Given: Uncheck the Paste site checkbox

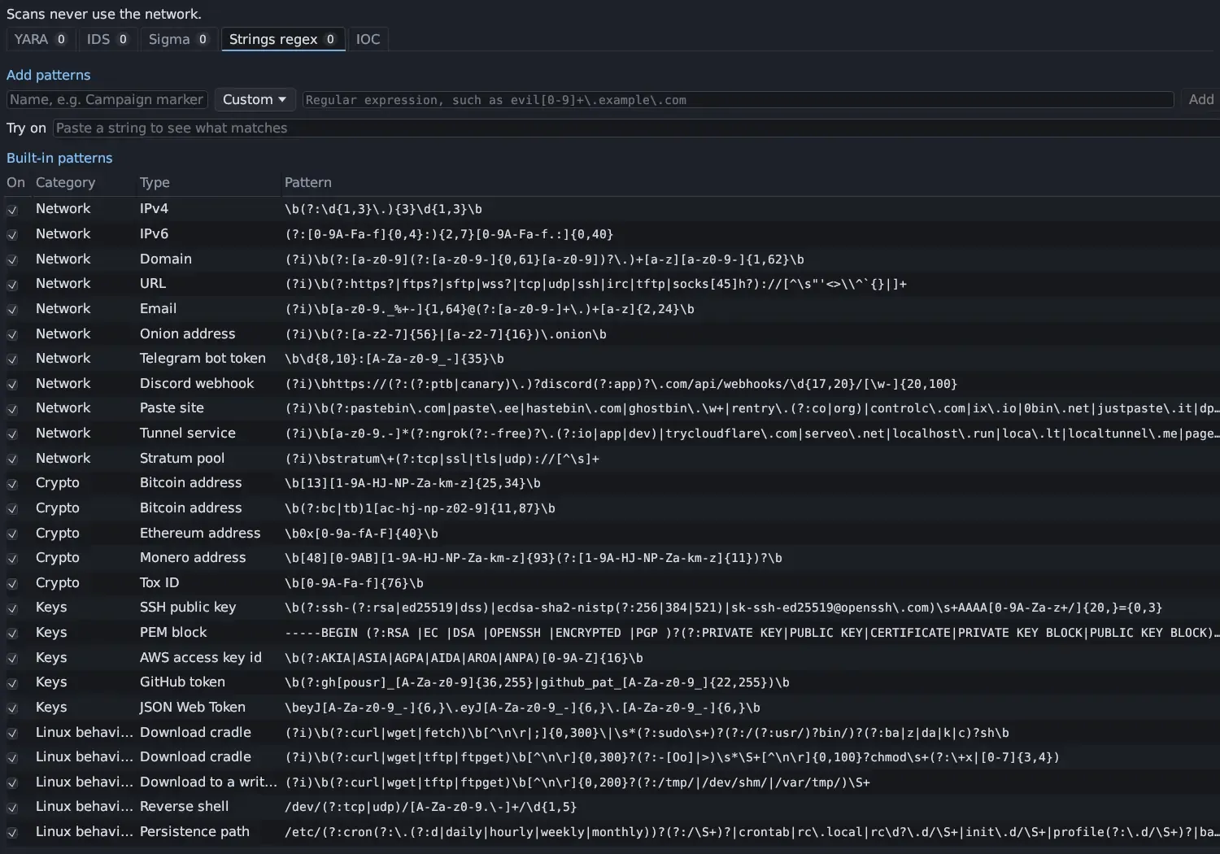Looking at the screenshot, I should [x=12, y=409].
